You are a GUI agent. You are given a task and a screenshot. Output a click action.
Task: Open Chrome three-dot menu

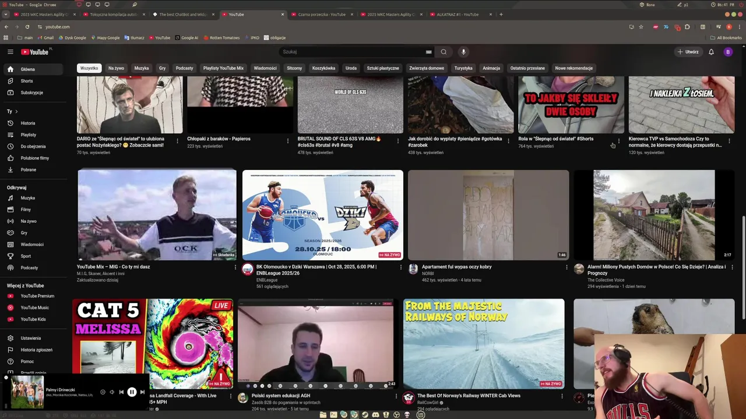[739, 27]
